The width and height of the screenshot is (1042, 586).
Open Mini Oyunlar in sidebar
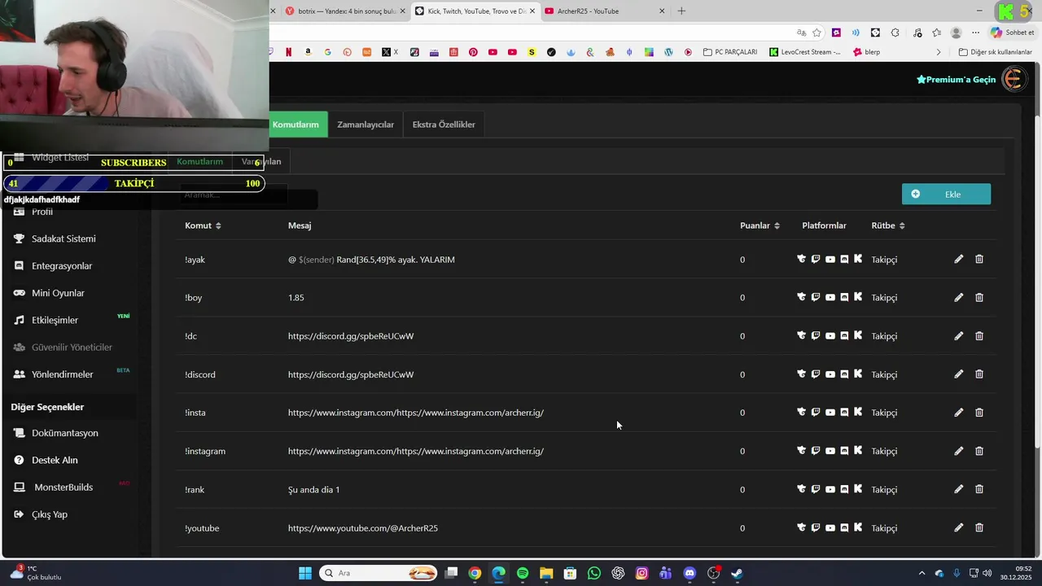point(58,293)
